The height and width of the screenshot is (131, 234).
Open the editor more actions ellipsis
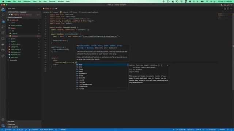point(231,9)
